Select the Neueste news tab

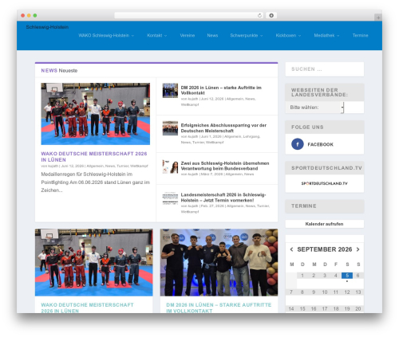coord(68,70)
